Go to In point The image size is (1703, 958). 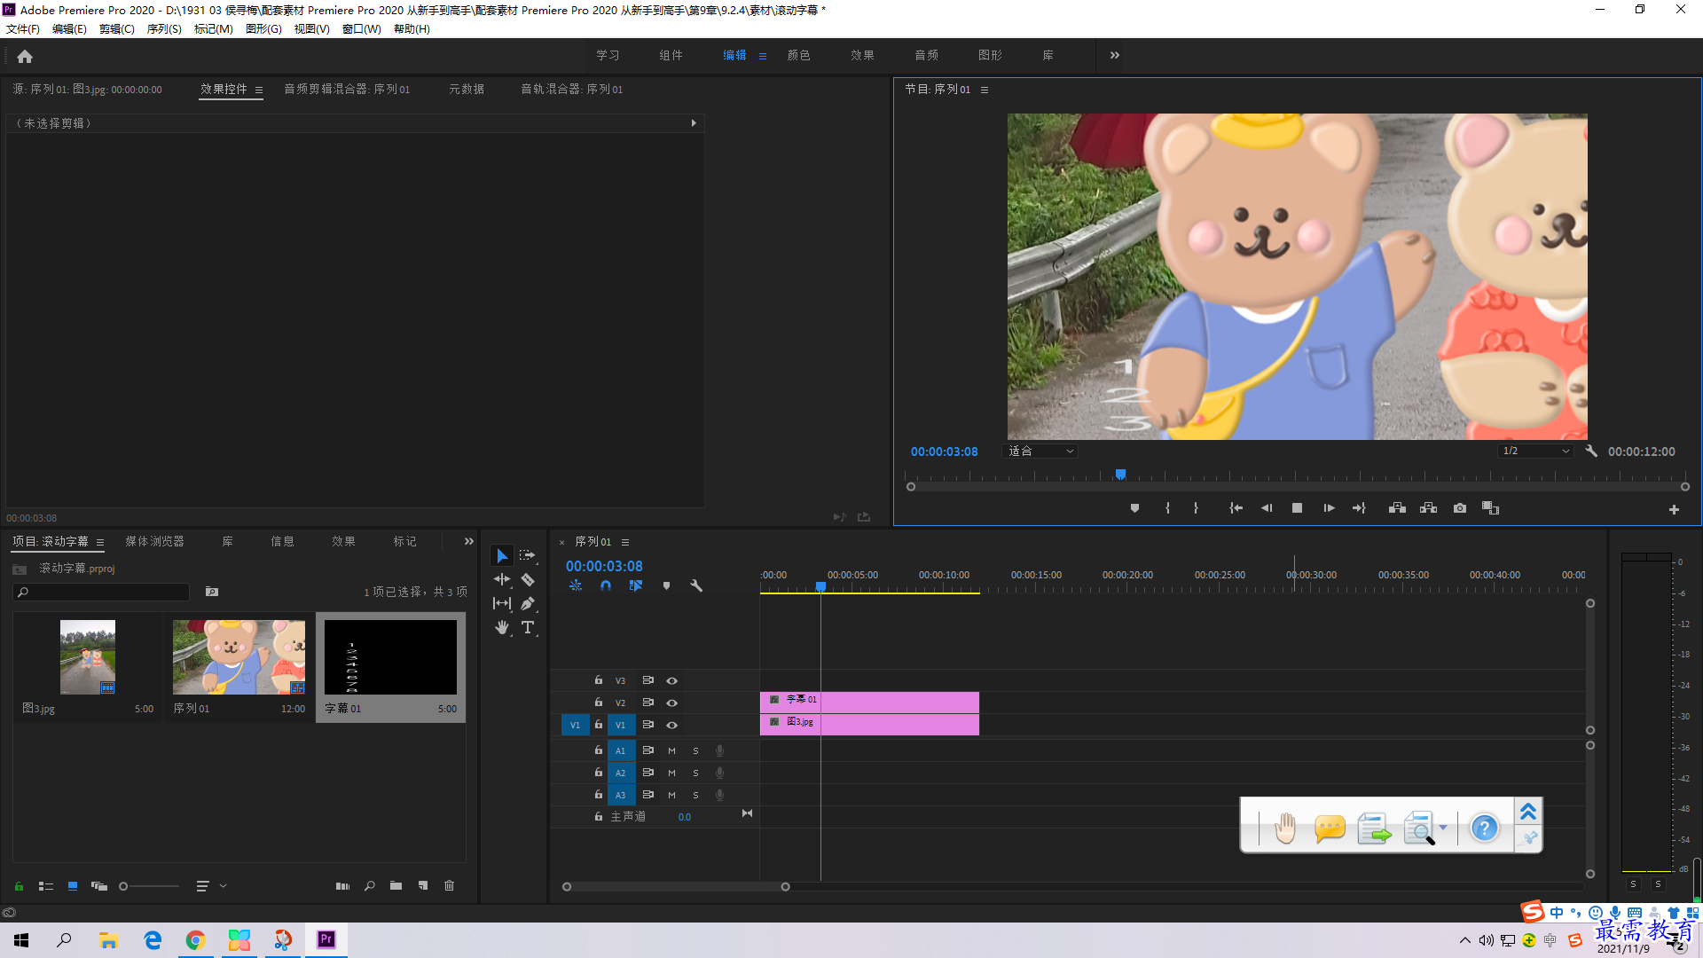pos(1236,508)
